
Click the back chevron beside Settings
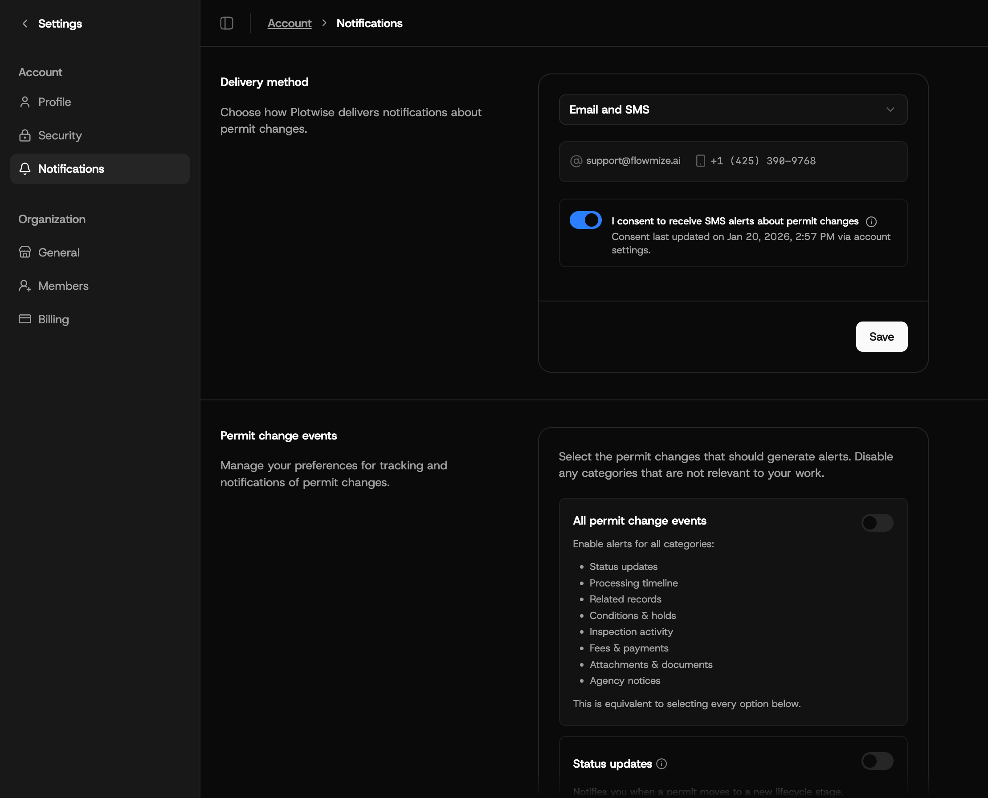(25, 24)
